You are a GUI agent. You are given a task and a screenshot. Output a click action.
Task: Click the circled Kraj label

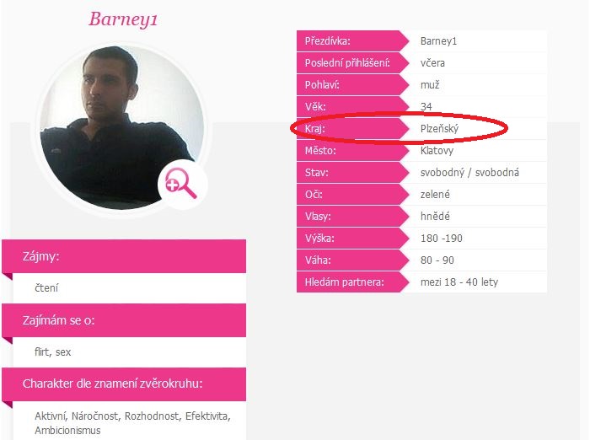coord(315,129)
